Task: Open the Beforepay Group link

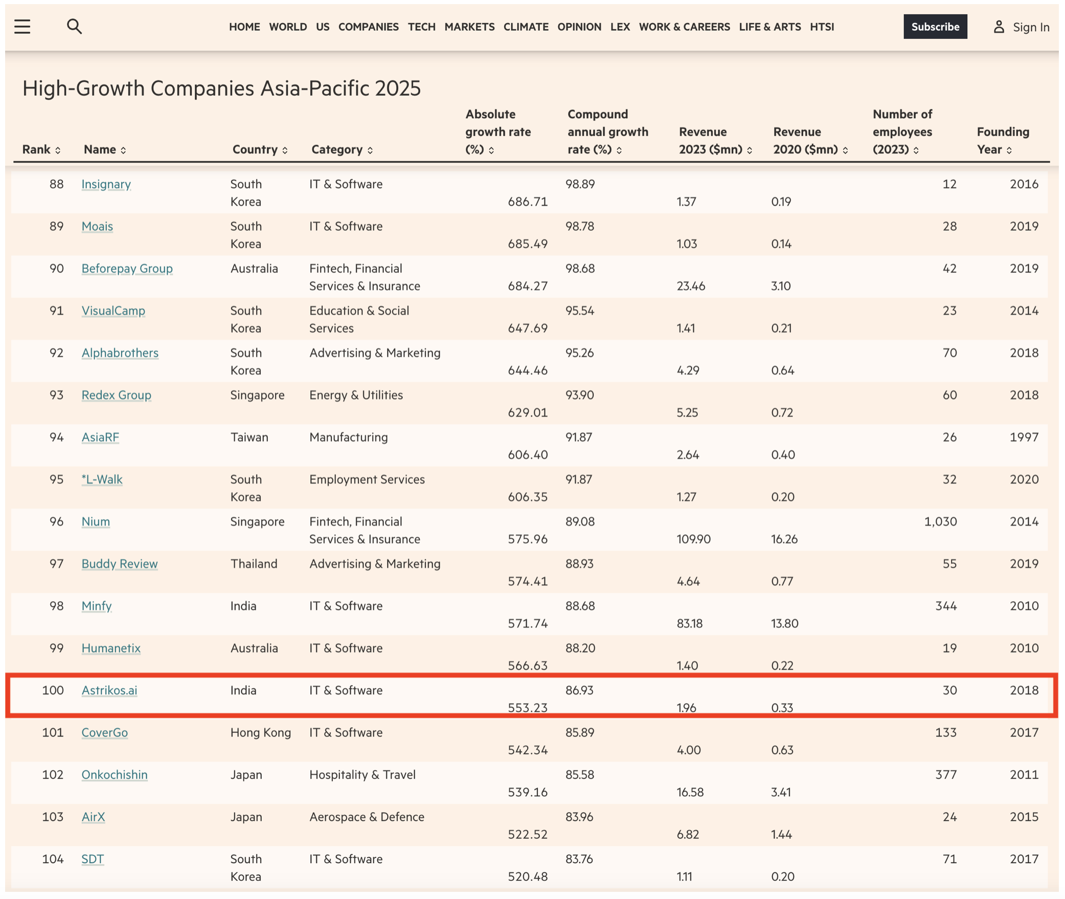Action: coord(127,269)
